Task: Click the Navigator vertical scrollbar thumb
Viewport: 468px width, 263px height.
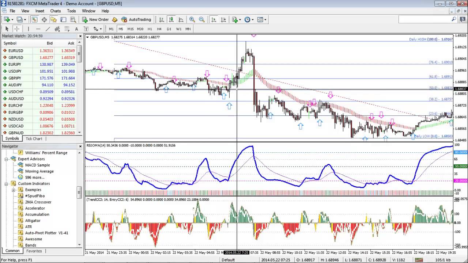Action: pyautogui.click(x=79, y=193)
